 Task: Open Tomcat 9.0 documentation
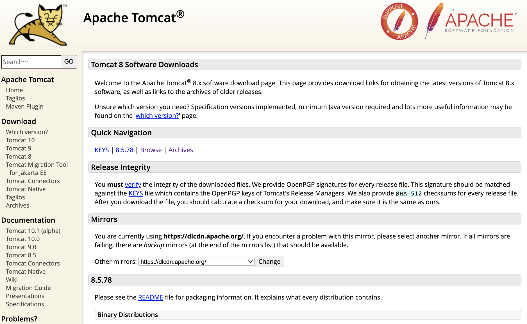[21, 247]
